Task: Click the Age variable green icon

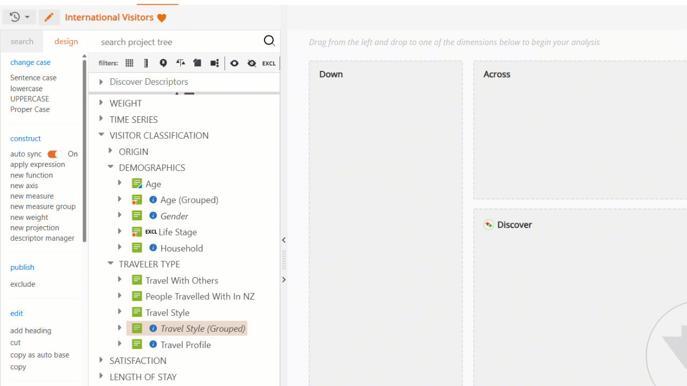Action: [x=137, y=183]
